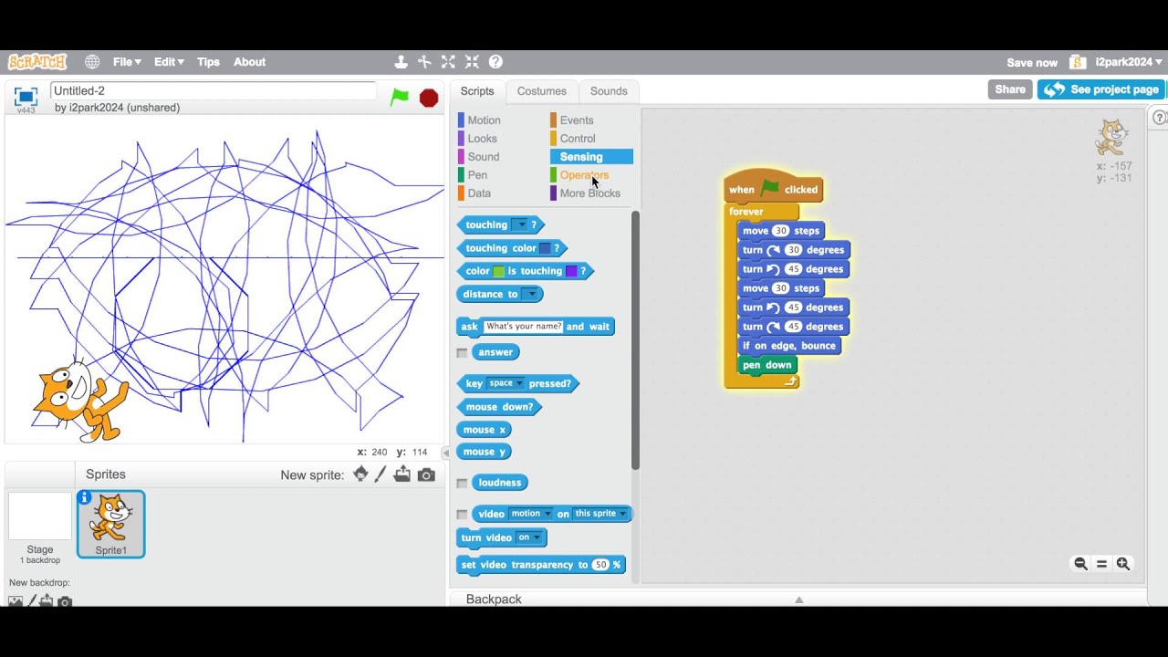The image size is (1168, 657).
Task: Select the Pen block category
Action: [x=477, y=175]
